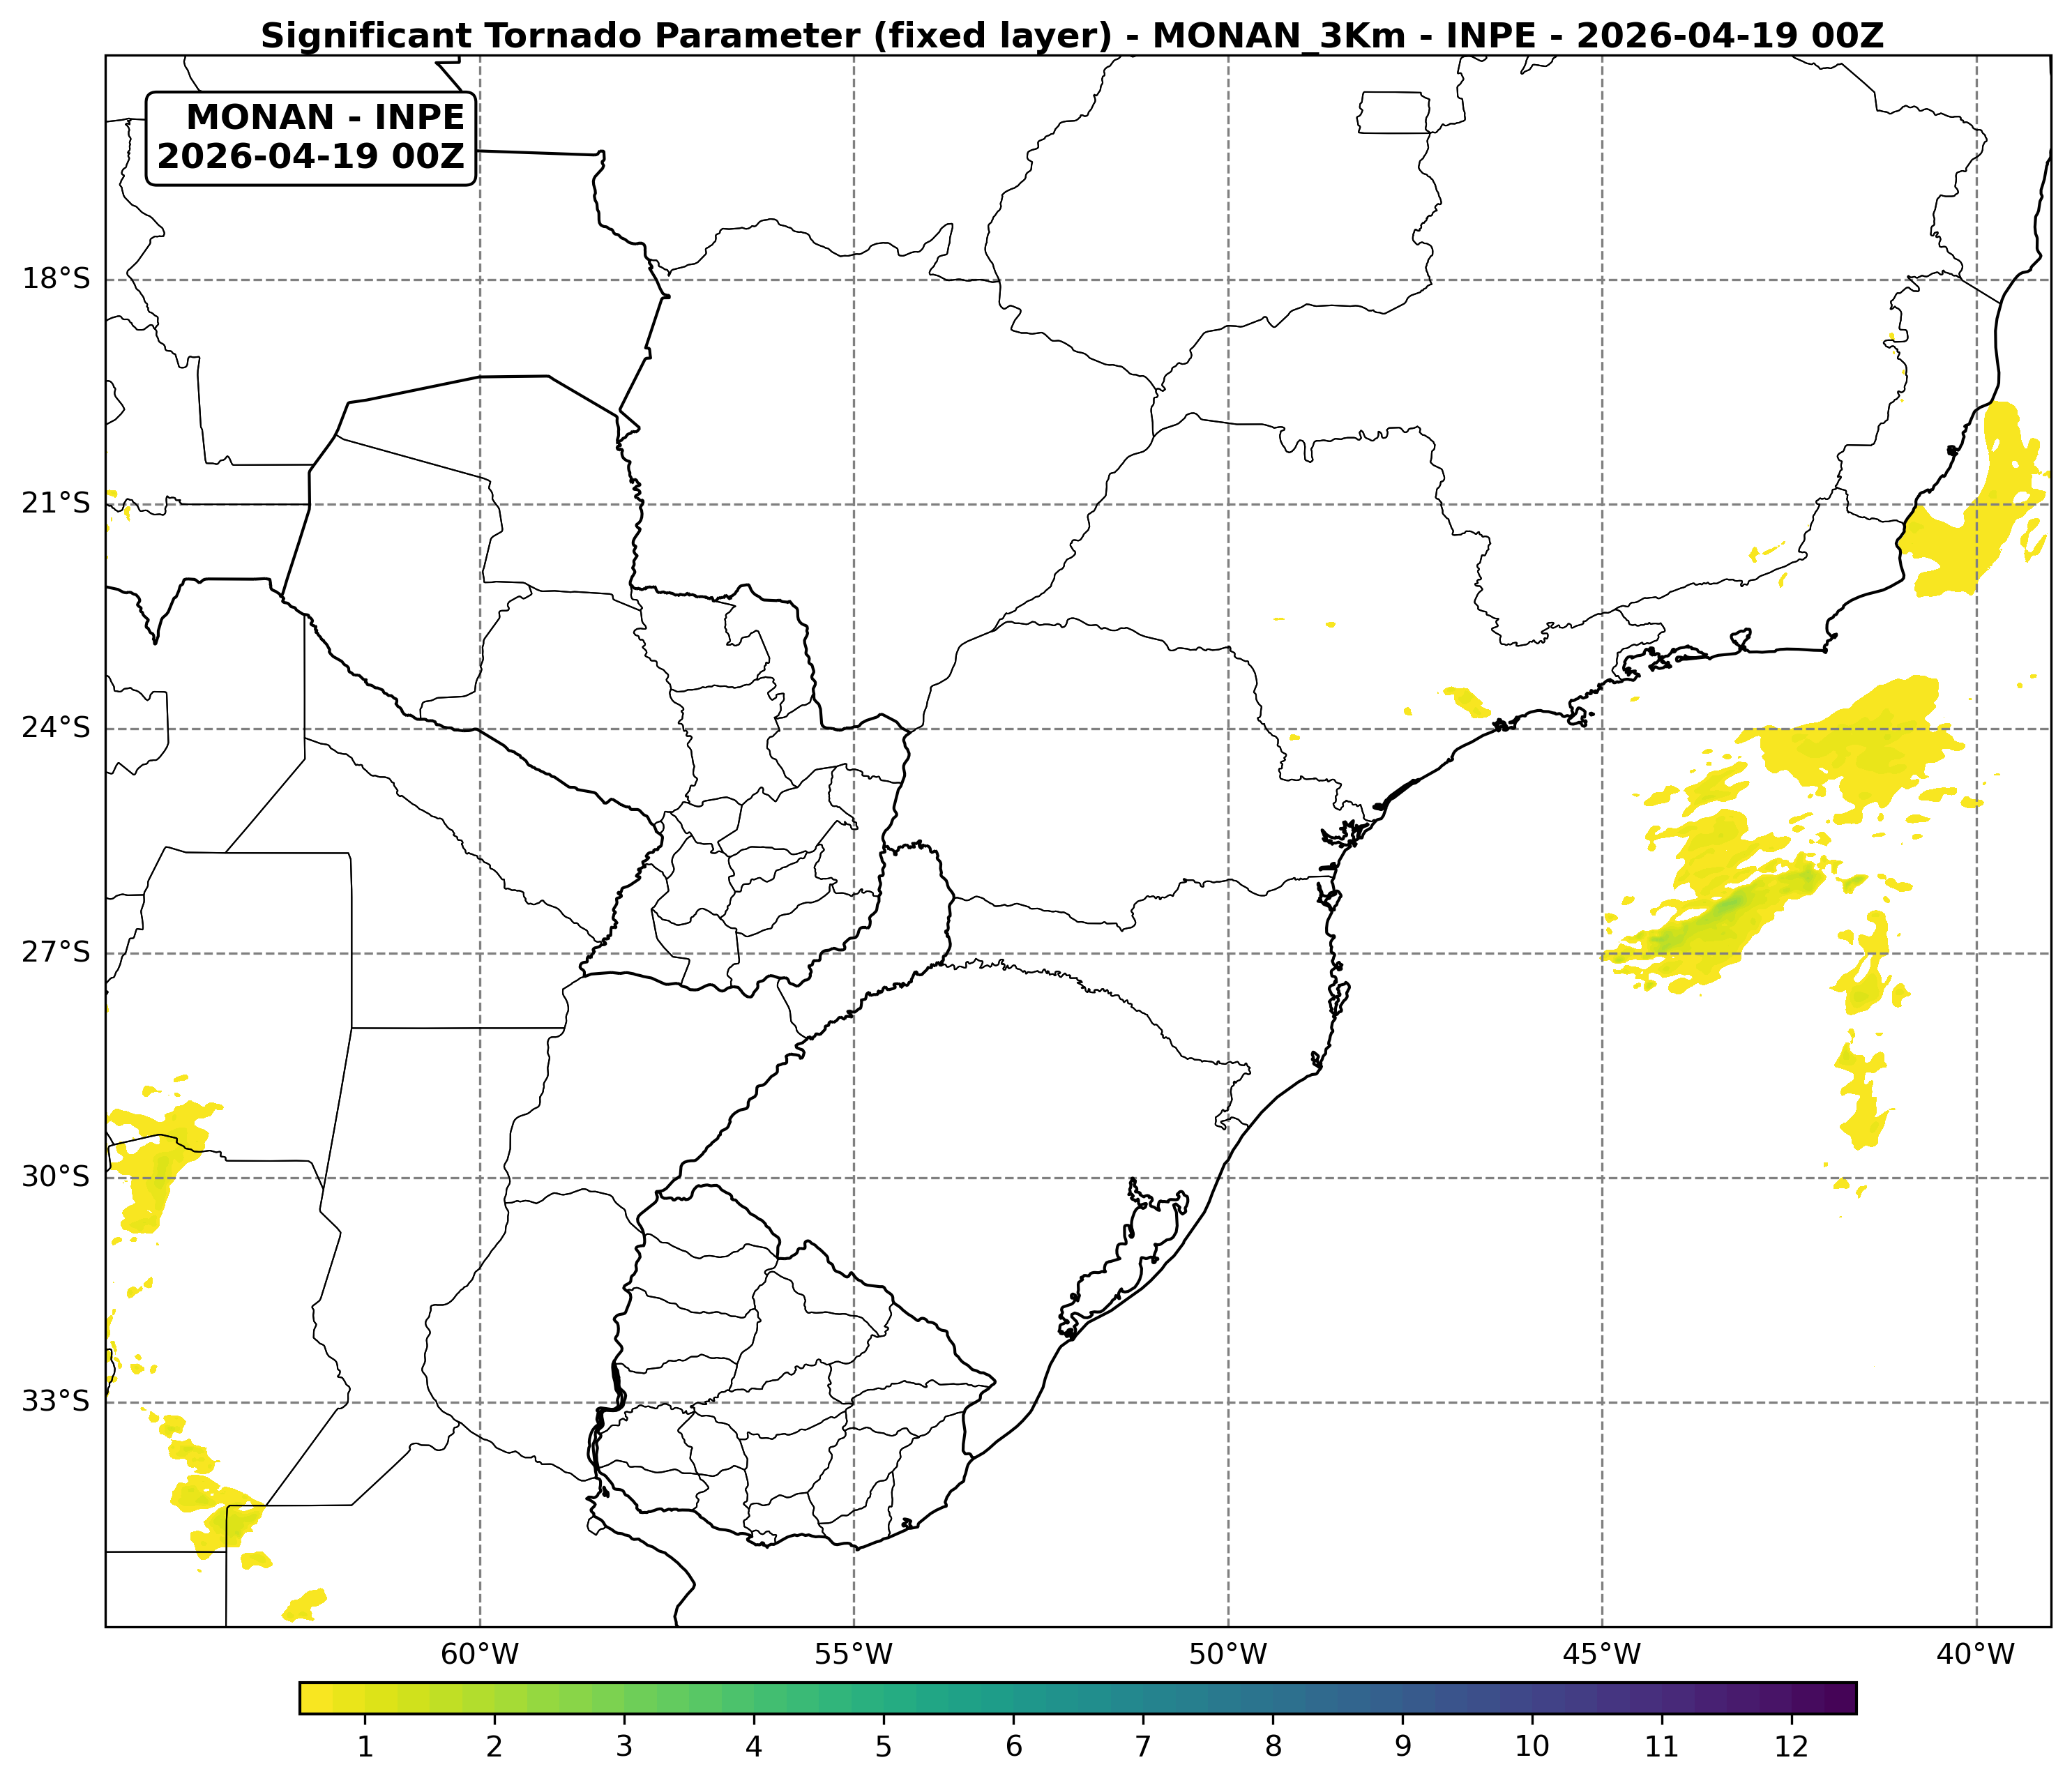This screenshot has height=1783, width=2072.
Task: Click the 33°S latitude label
Action: (x=56, y=1400)
